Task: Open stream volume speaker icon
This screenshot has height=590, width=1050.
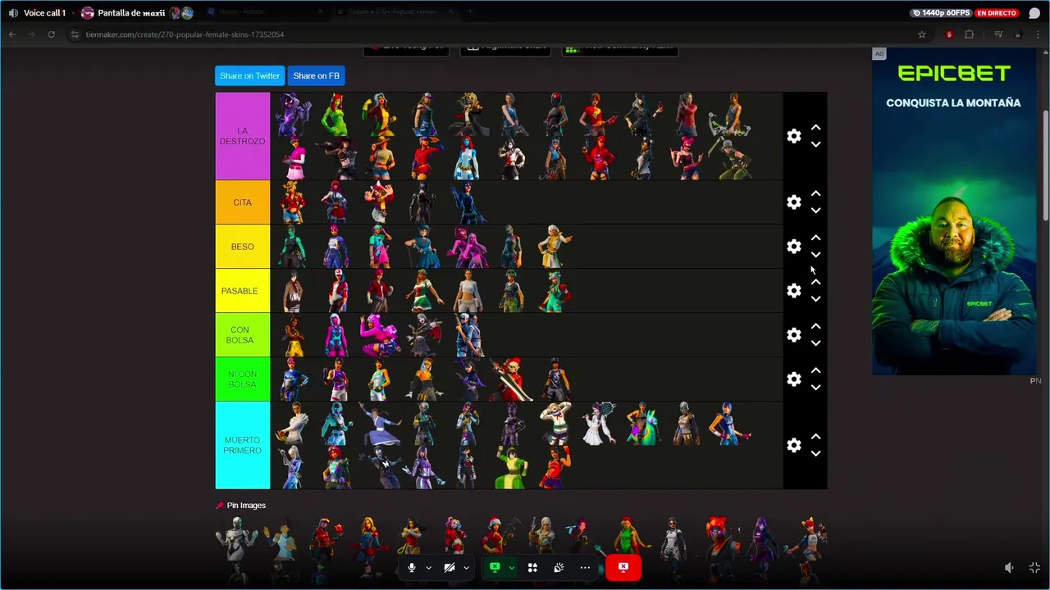Action: (1009, 567)
